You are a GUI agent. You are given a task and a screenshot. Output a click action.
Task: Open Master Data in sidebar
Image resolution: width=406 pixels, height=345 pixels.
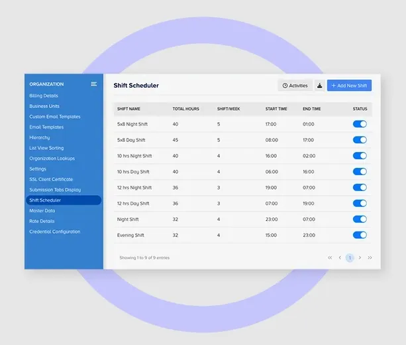click(42, 210)
